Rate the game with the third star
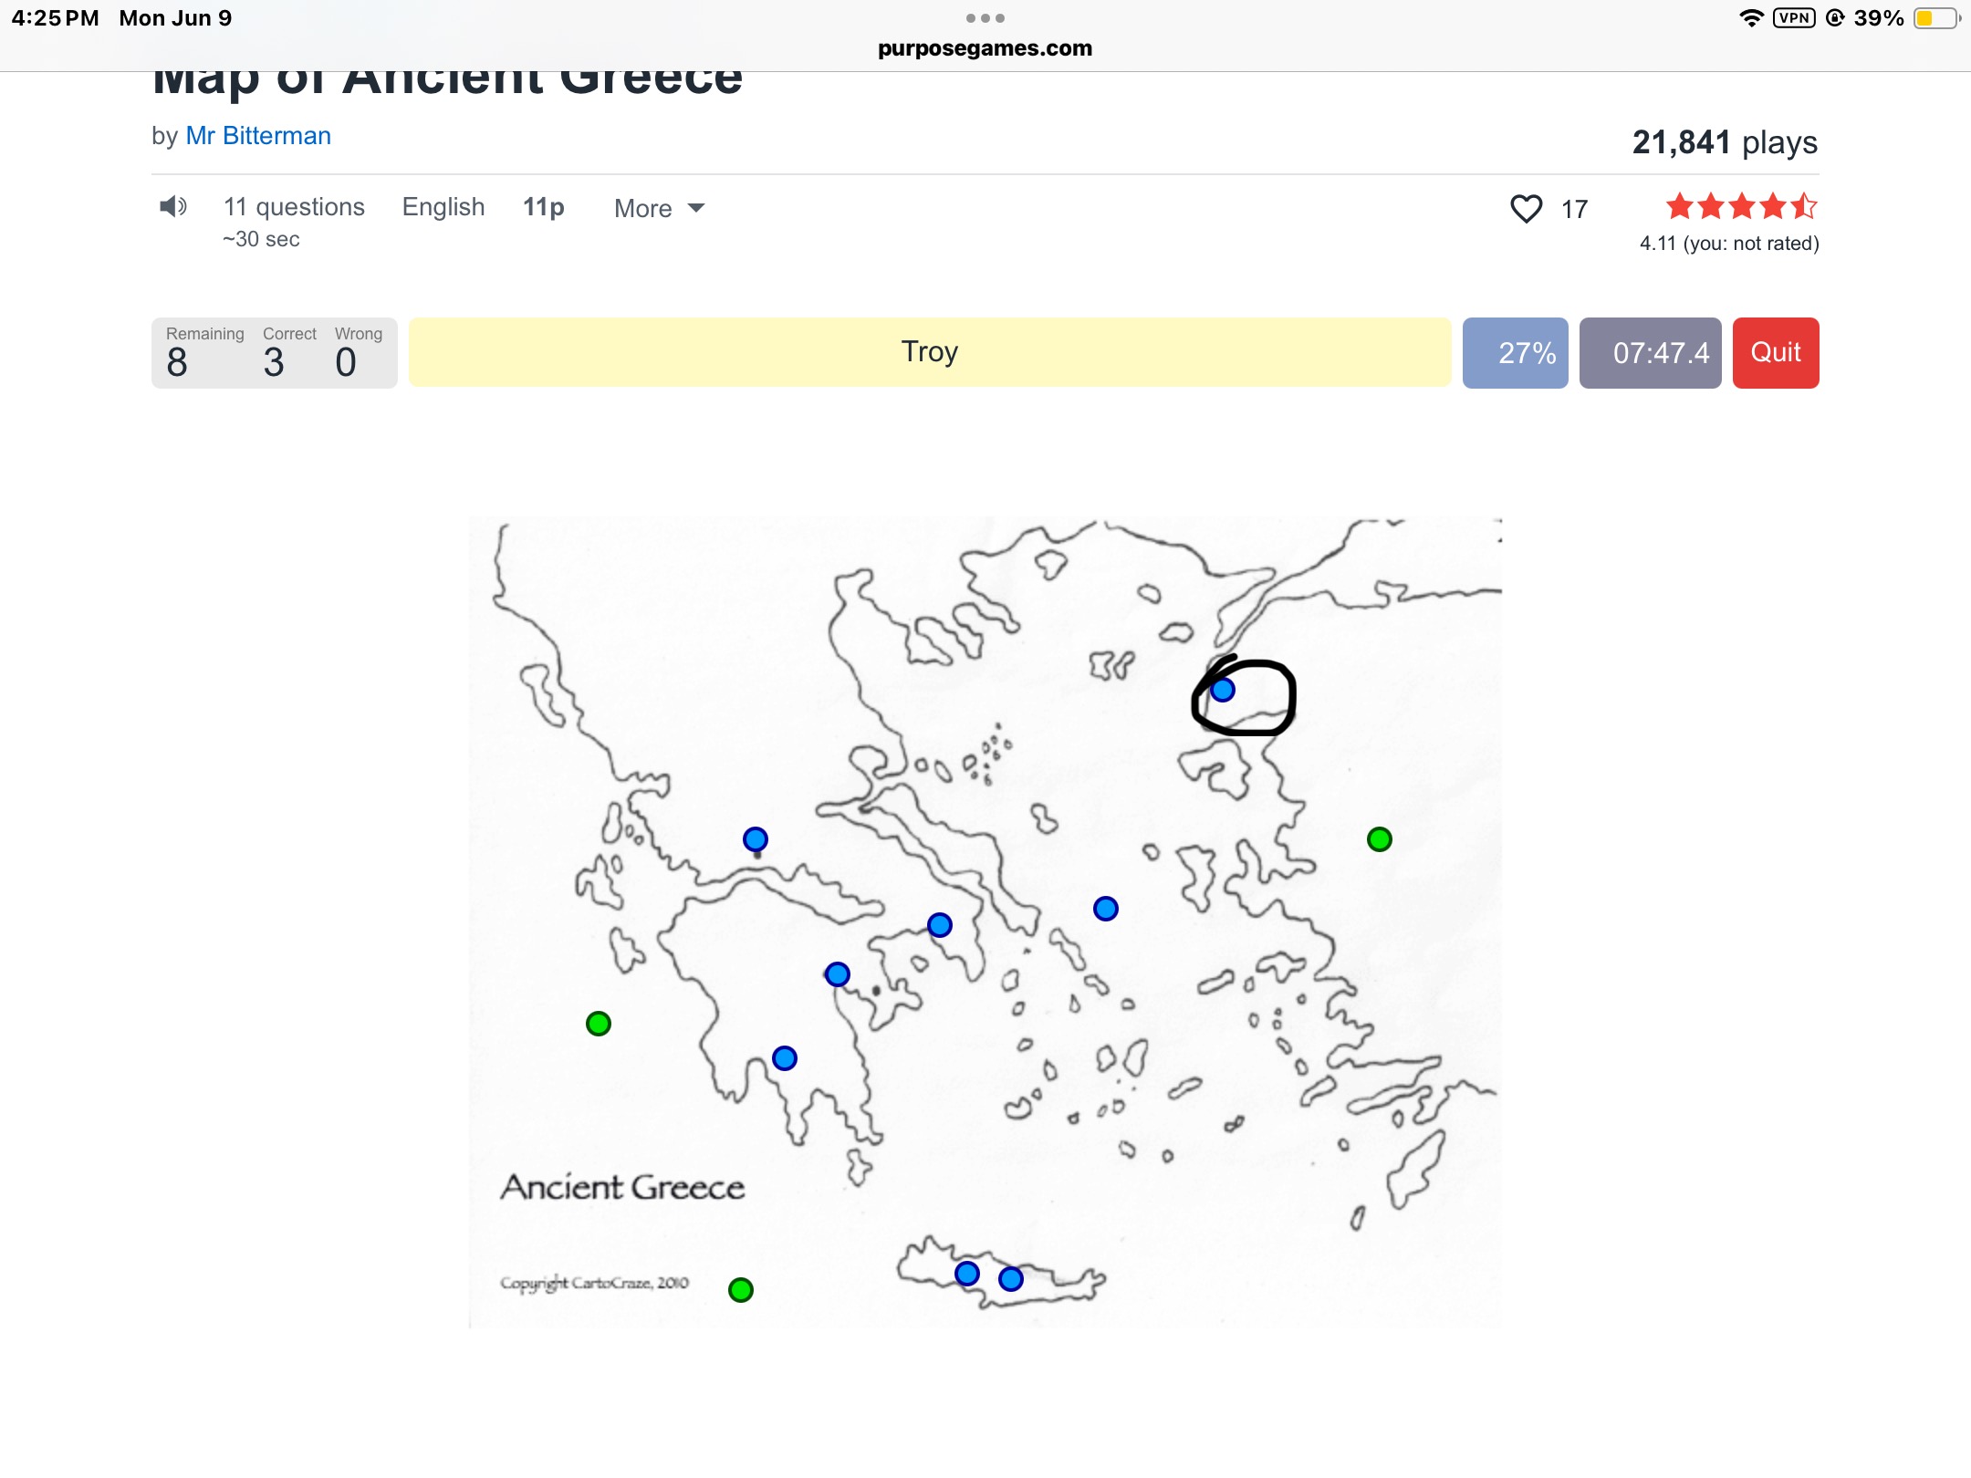The height and width of the screenshot is (1478, 1971). (x=1742, y=206)
